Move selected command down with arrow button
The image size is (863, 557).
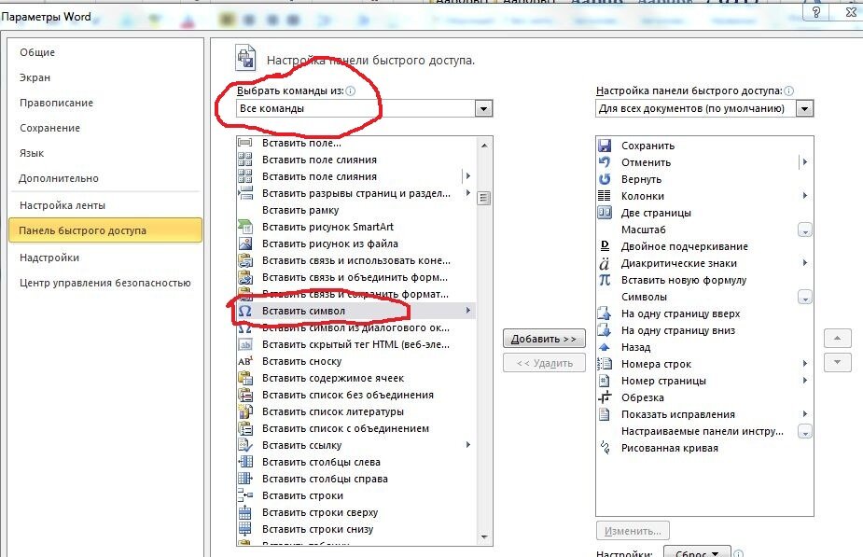(x=837, y=362)
